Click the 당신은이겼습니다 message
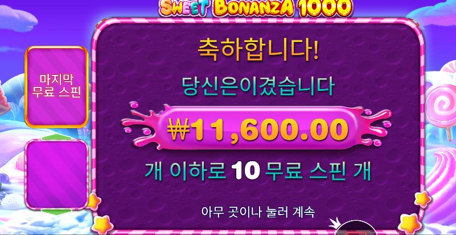Viewport: 456px width, 235px height. click(258, 86)
